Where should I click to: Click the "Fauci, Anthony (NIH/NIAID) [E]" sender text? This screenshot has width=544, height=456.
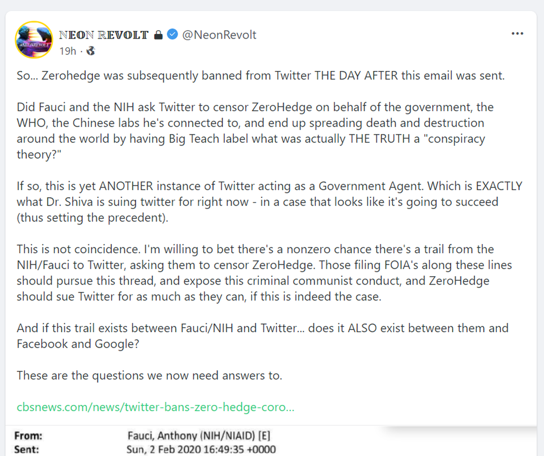(199, 436)
